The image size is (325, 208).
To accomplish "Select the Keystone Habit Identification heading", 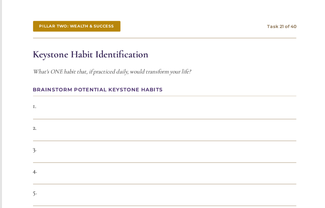I will pos(90,54).
